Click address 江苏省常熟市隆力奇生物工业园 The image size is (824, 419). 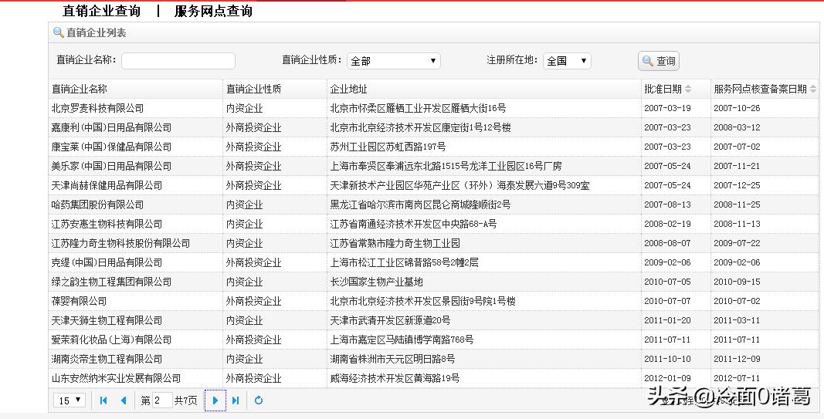pos(395,243)
